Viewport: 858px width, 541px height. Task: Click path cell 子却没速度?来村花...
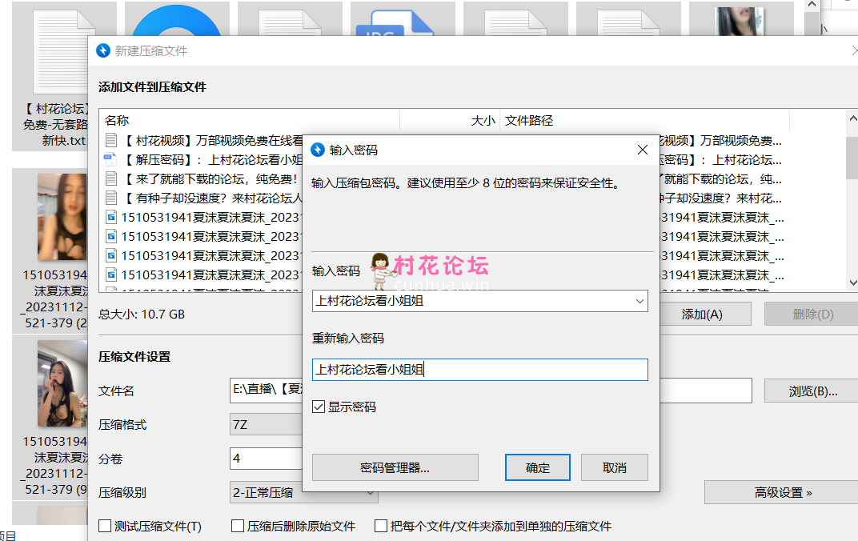tap(721, 198)
